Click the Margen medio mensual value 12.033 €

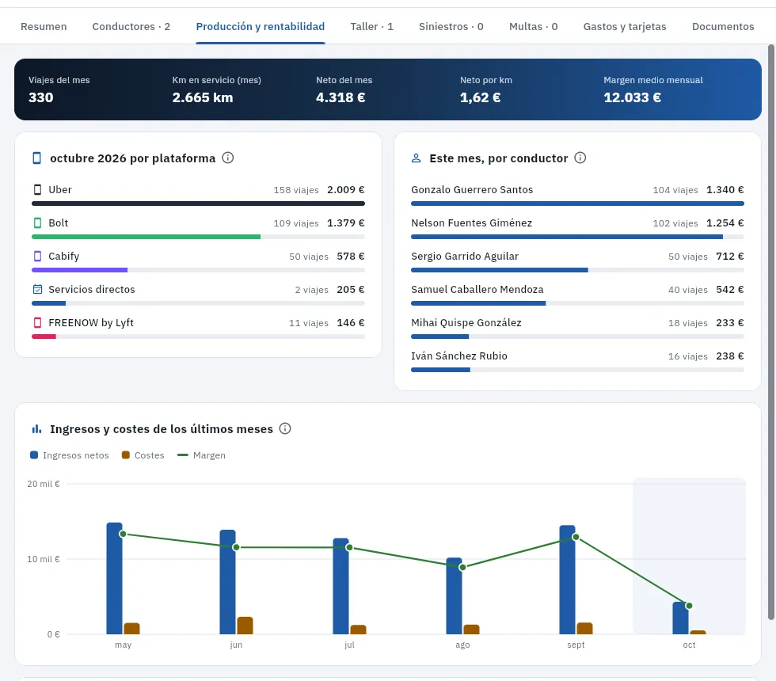632,97
